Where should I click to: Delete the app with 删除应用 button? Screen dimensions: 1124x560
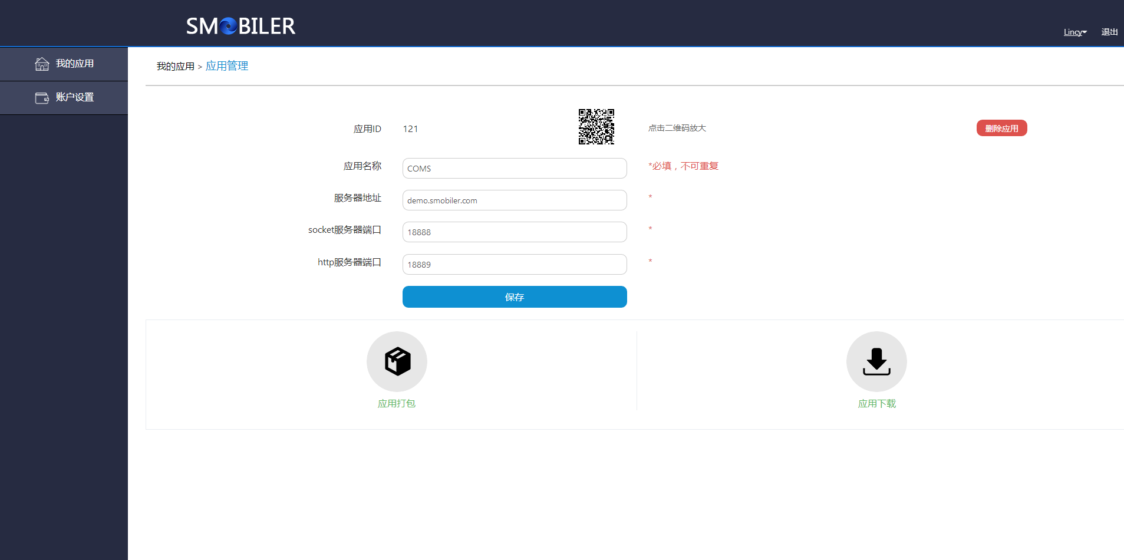pos(1001,128)
